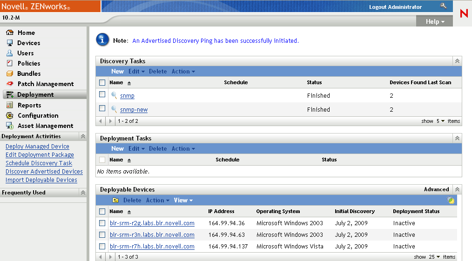Click New in Discovery Tasks toolbar
Image resolution: width=472 pixels, height=261 pixels.
(x=117, y=71)
